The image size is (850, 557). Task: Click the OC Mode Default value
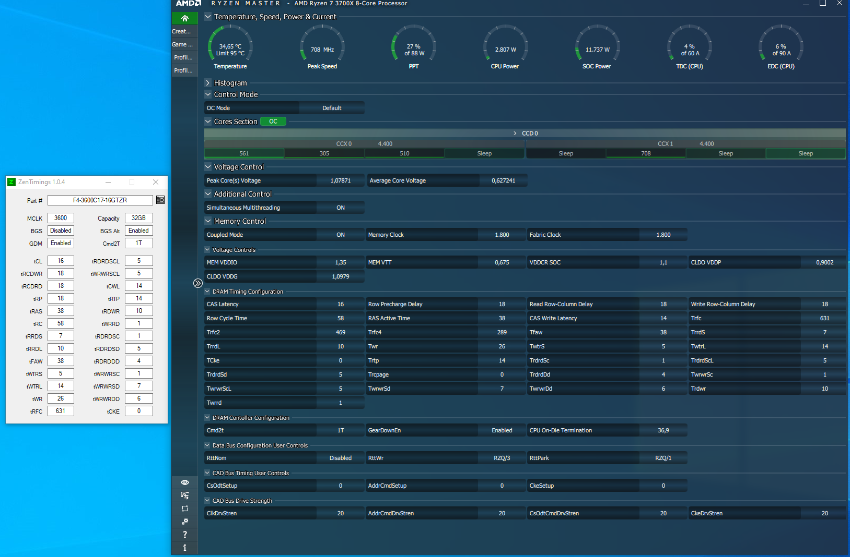point(332,108)
